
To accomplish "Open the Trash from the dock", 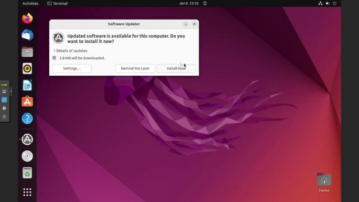I will pyautogui.click(x=27, y=173).
